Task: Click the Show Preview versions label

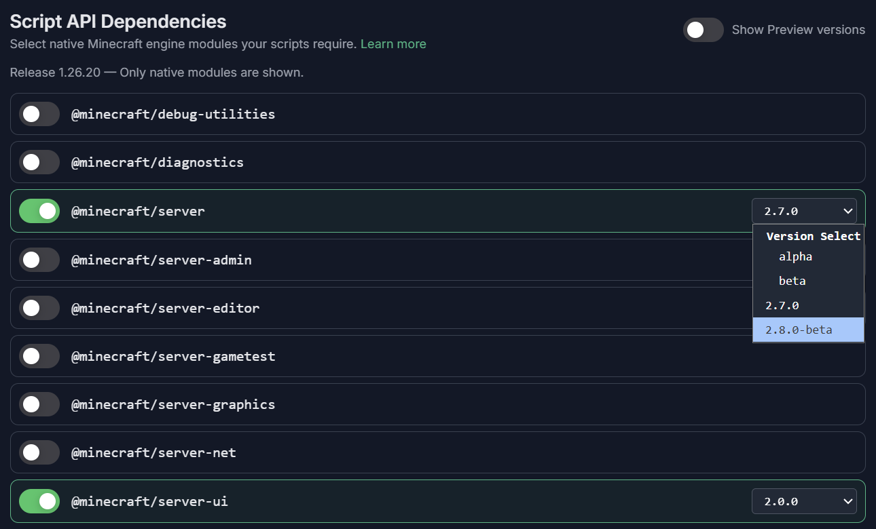Action: 799,30
